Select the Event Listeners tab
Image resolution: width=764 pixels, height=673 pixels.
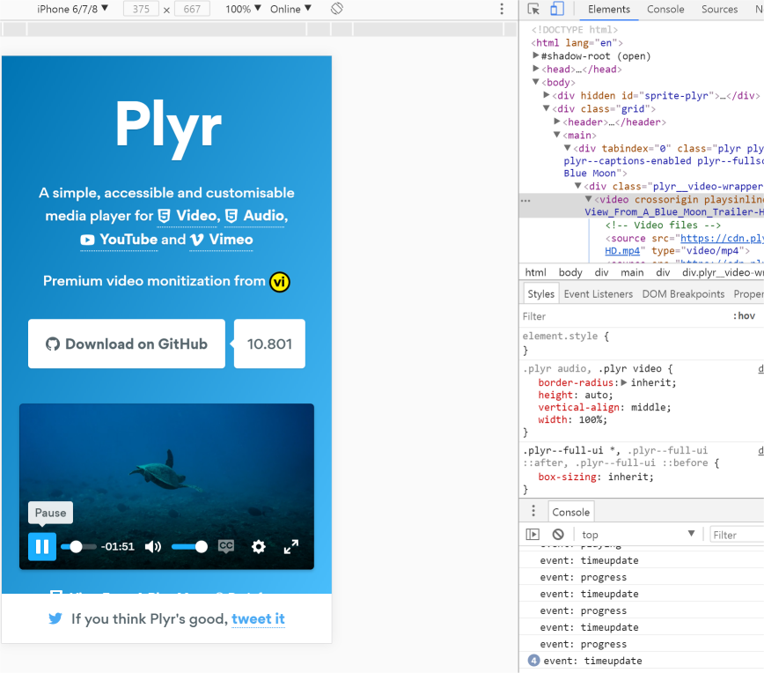tap(598, 294)
